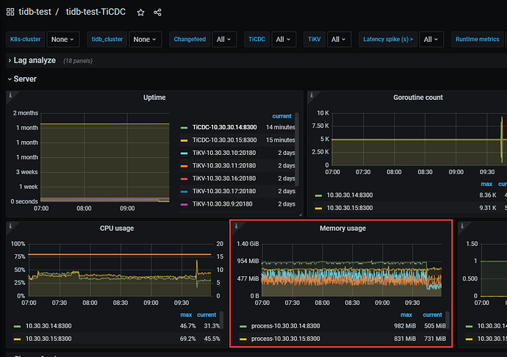Click the share dashboard icon
Image resolution: width=507 pixels, height=357 pixels.
tap(157, 12)
